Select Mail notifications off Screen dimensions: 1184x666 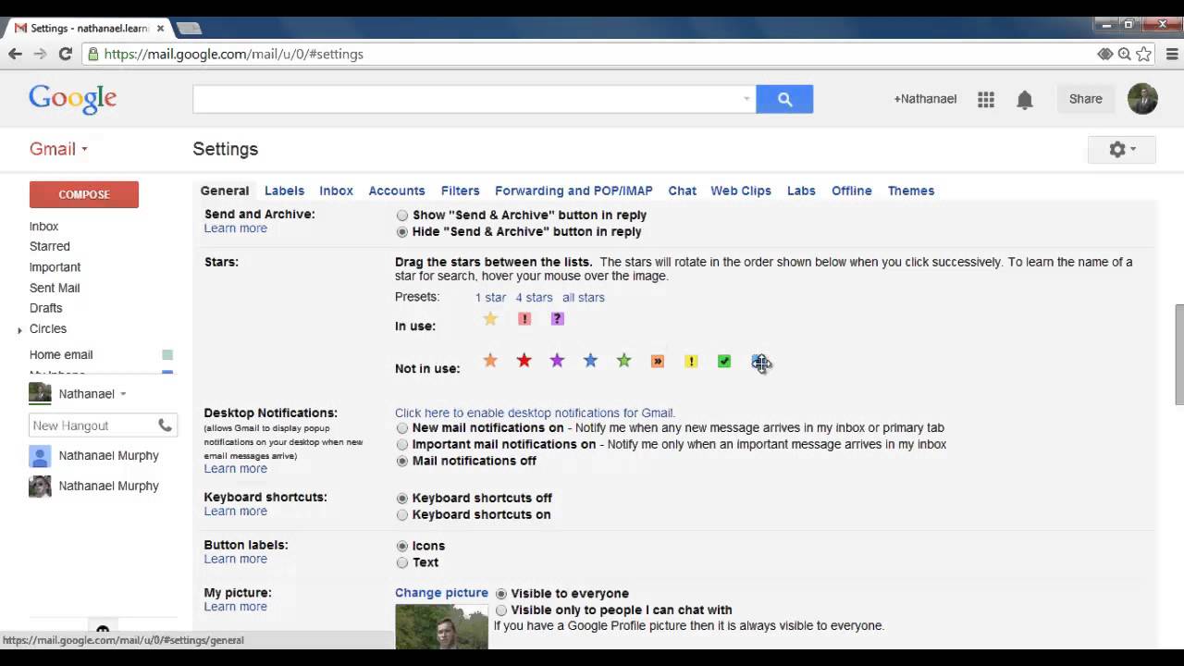pyautogui.click(x=402, y=462)
